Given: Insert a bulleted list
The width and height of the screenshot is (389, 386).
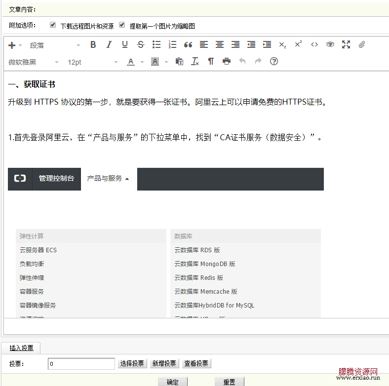Looking at the screenshot, I should point(156,44).
